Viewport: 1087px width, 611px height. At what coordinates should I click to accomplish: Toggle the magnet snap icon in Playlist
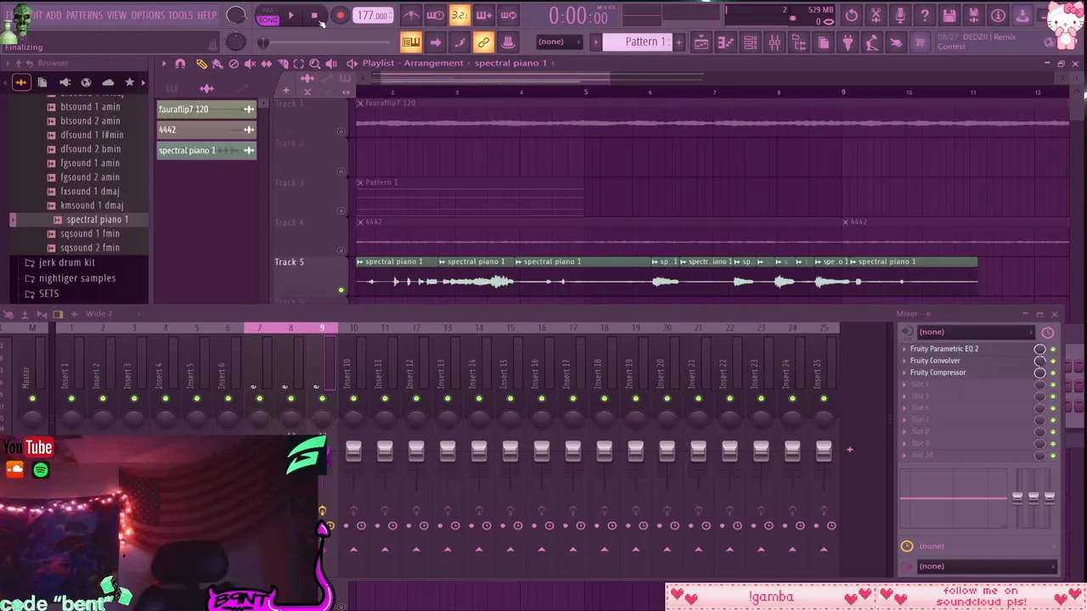point(180,64)
